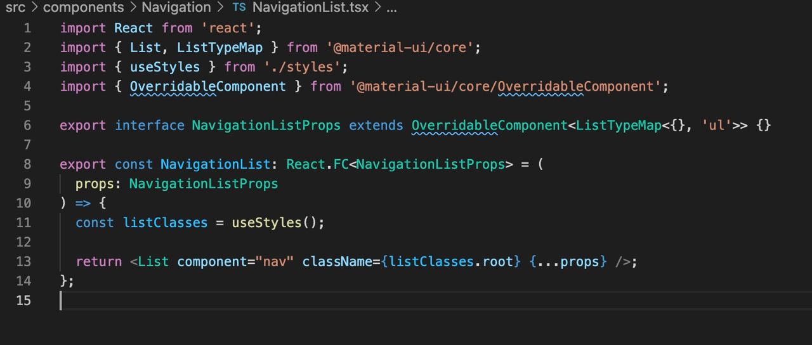
Task: Click the breadcrumb ellipsis symbol item
Action: 391,8
